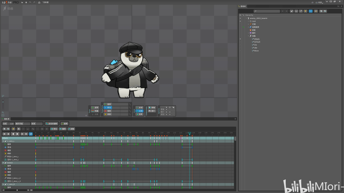344x193 pixels.
Task: Open the Graph (图表) view button
Action: [65, 124]
